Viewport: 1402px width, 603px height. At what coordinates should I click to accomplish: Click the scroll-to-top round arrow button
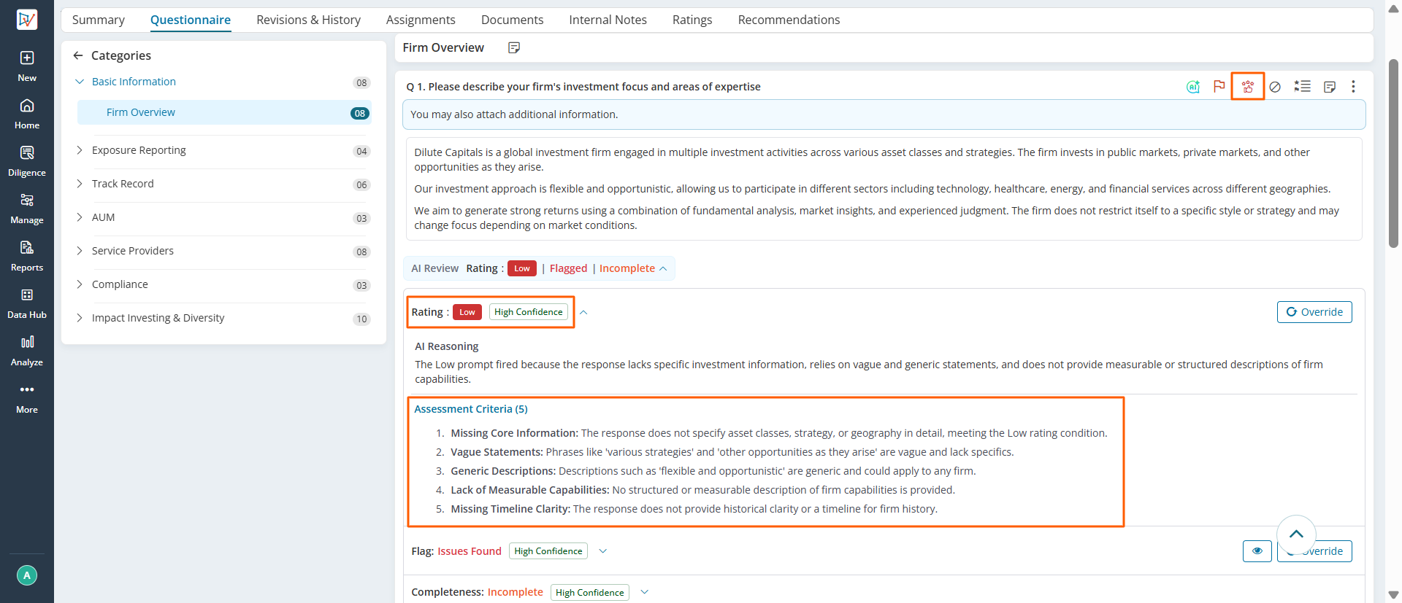pos(1296,534)
